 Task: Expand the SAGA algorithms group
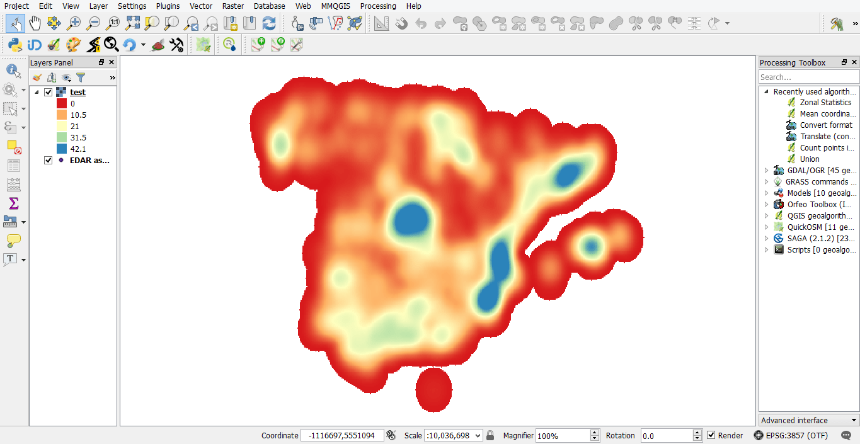pos(766,238)
